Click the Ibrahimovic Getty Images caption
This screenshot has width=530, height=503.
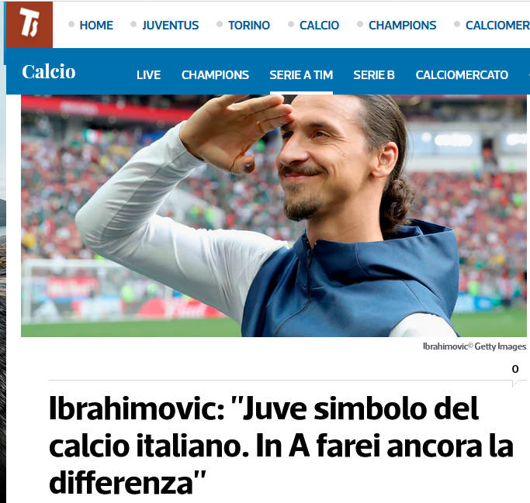475,346
